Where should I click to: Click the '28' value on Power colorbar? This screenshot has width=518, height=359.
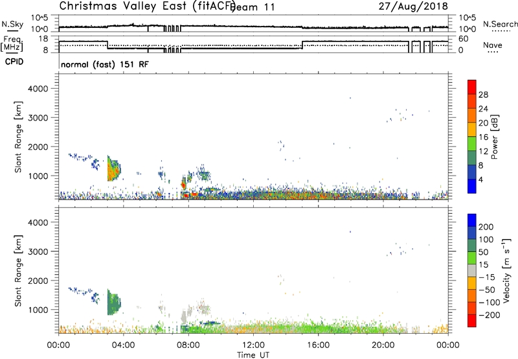(483, 95)
